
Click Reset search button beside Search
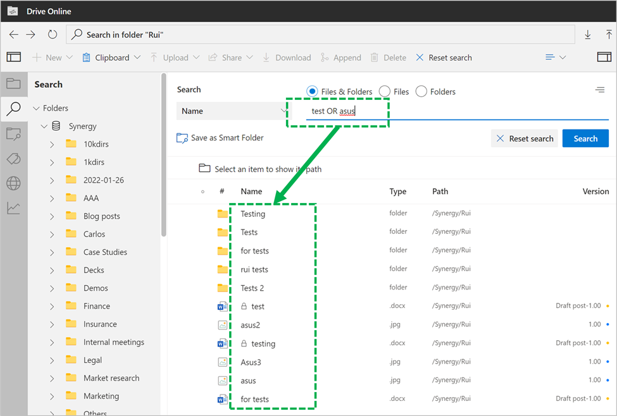pyautogui.click(x=525, y=138)
